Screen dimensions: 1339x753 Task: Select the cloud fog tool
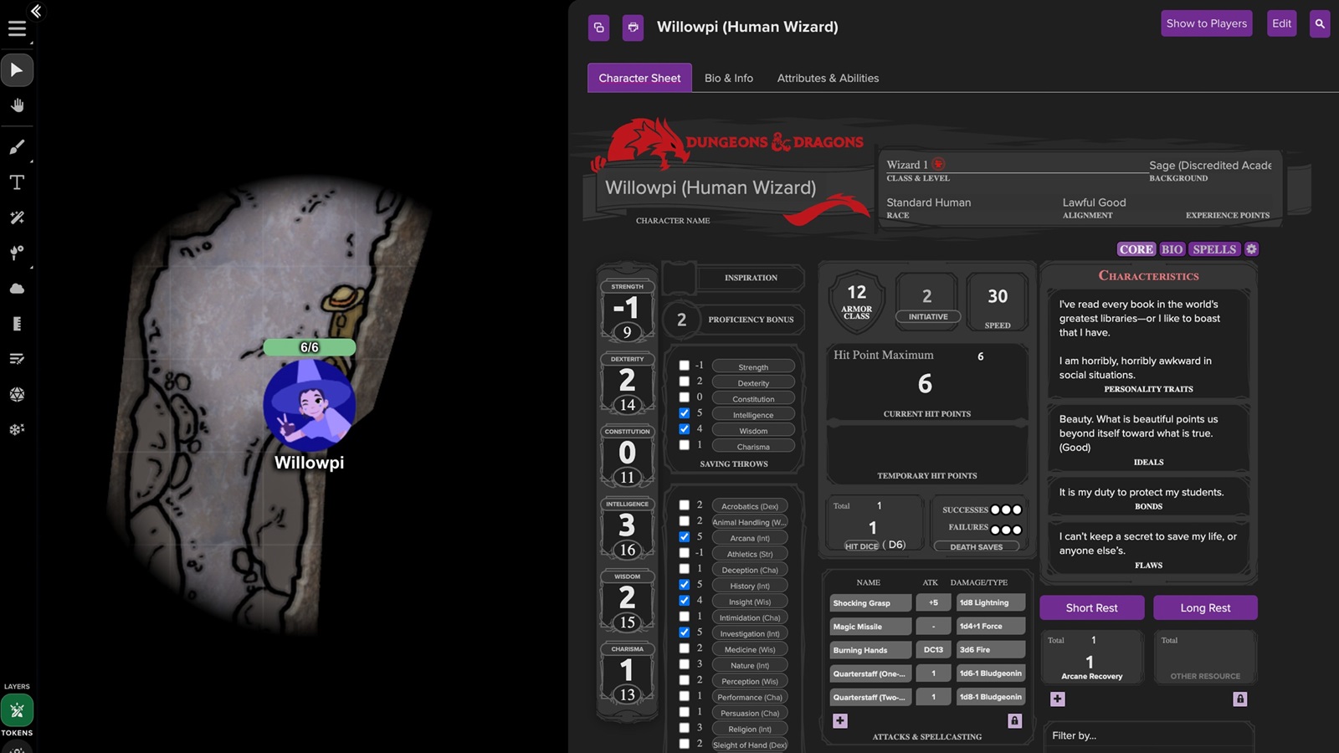point(17,289)
